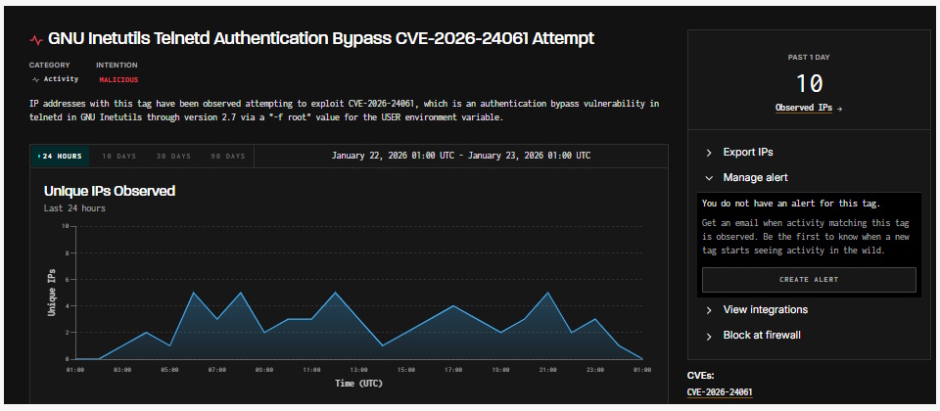This screenshot has height=411, width=940.
Task: Collapse the Manage alert section
Action: (755, 178)
